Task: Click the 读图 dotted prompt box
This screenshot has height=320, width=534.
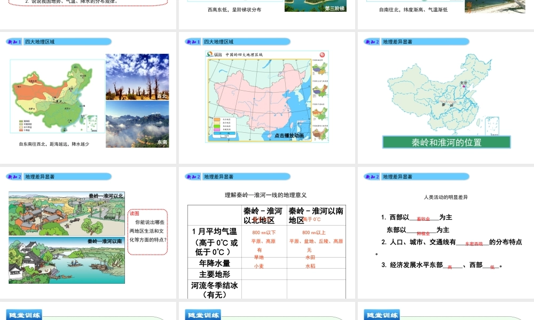Action: click(x=147, y=232)
